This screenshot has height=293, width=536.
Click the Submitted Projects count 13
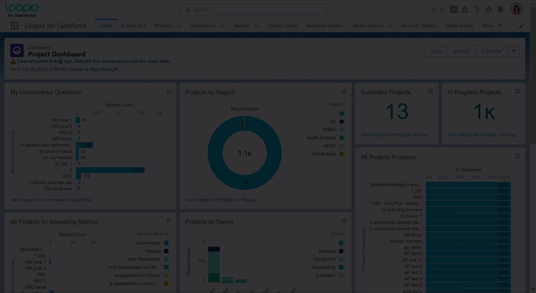[397, 111]
